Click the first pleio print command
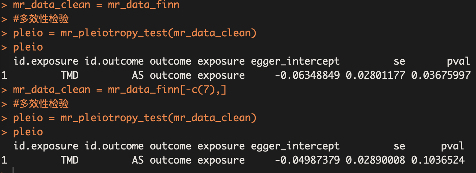 (x=28, y=47)
